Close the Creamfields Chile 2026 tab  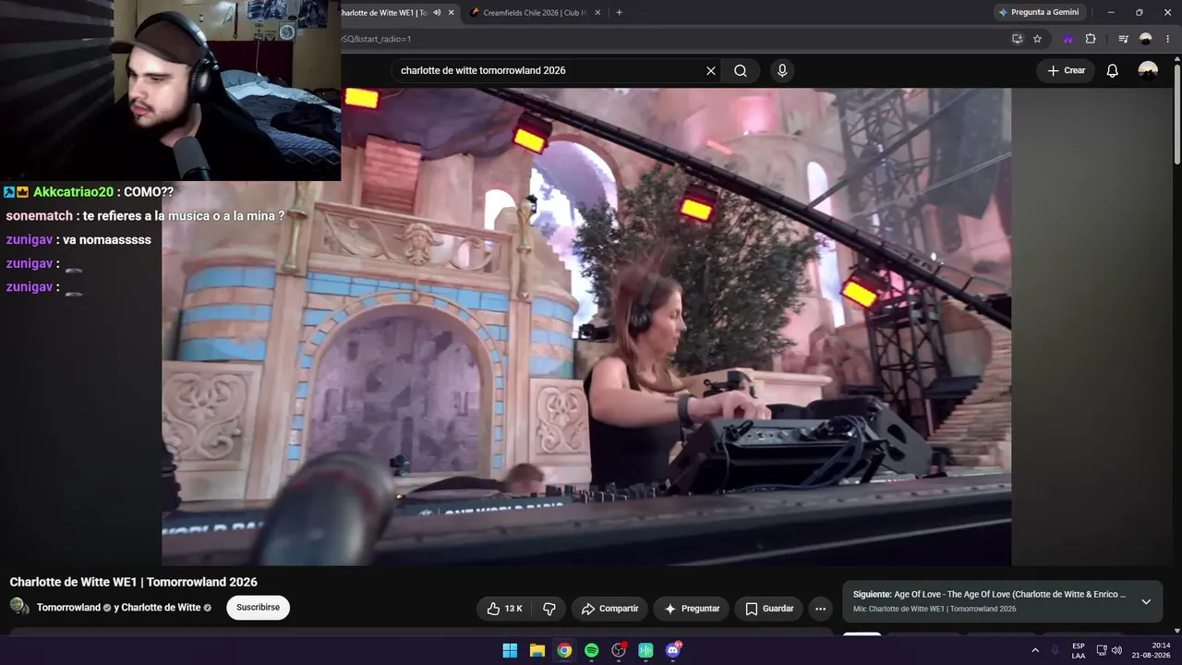(597, 13)
